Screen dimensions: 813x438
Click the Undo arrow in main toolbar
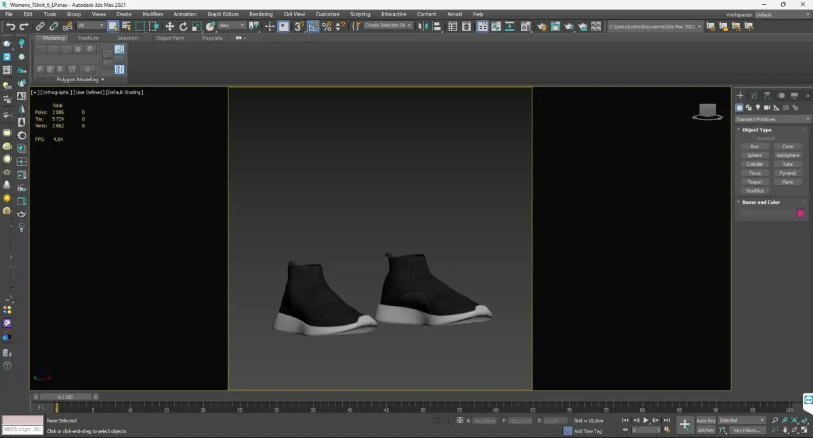10,26
